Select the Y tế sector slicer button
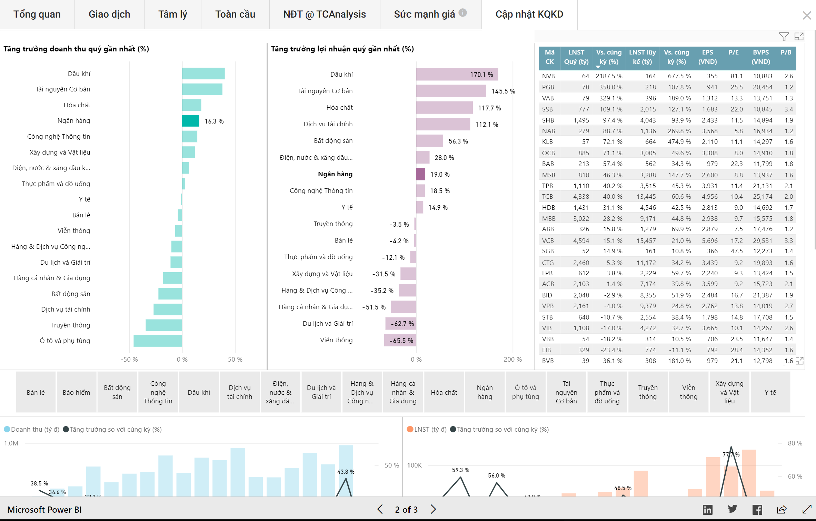The height and width of the screenshot is (521, 816). tap(770, 392)
